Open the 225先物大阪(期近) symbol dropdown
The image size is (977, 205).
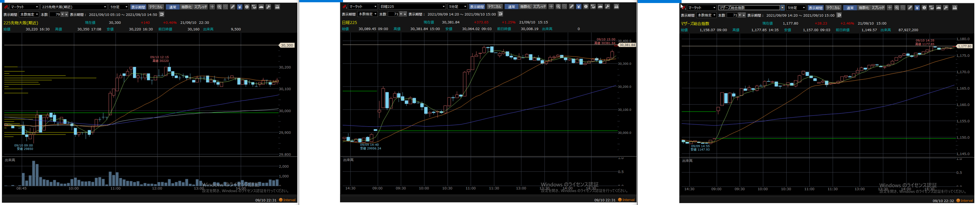(x=105, y=7)
